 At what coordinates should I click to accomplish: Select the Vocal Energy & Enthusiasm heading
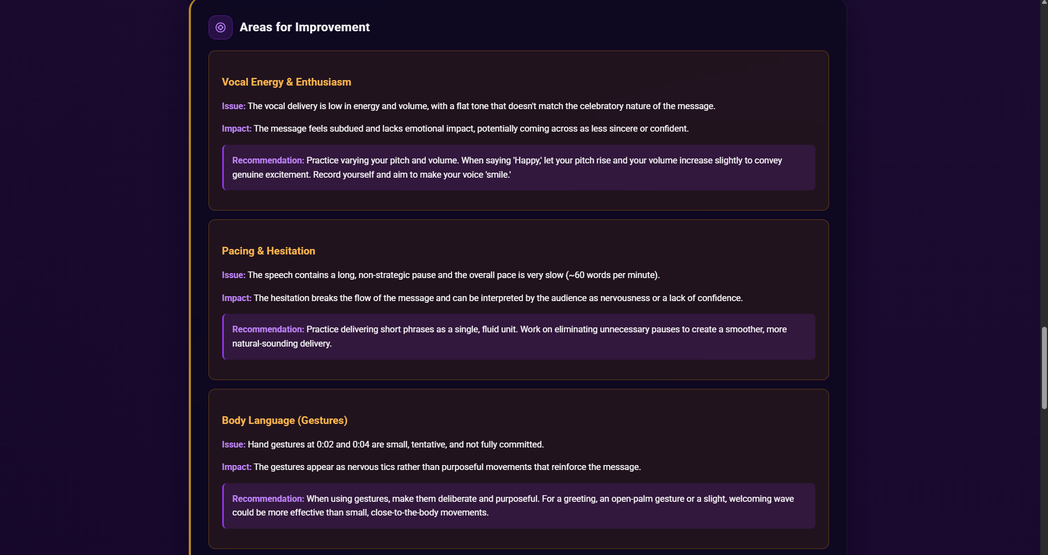[286, 82]
